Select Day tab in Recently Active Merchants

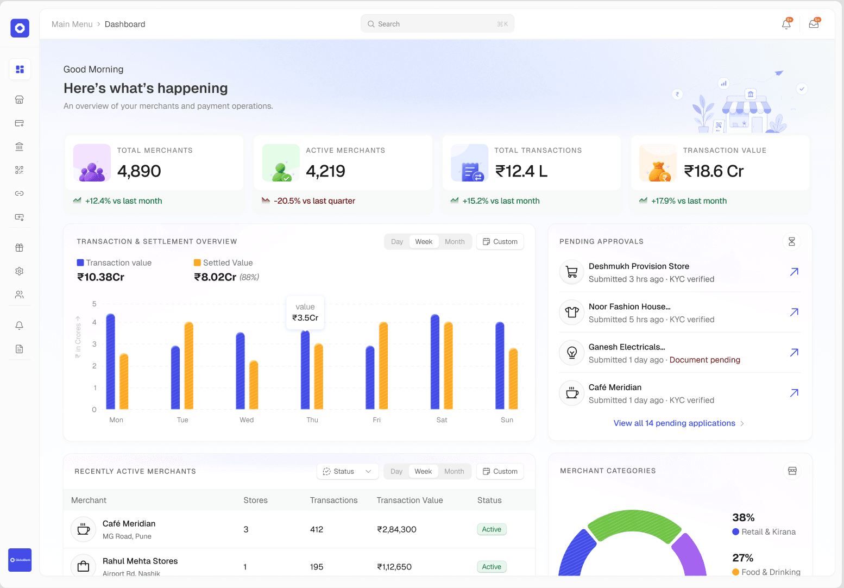pyautogui.click(x=396, y=472)
